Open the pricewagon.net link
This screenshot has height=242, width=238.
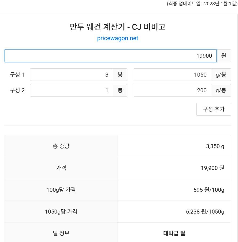tap(117, 38)
